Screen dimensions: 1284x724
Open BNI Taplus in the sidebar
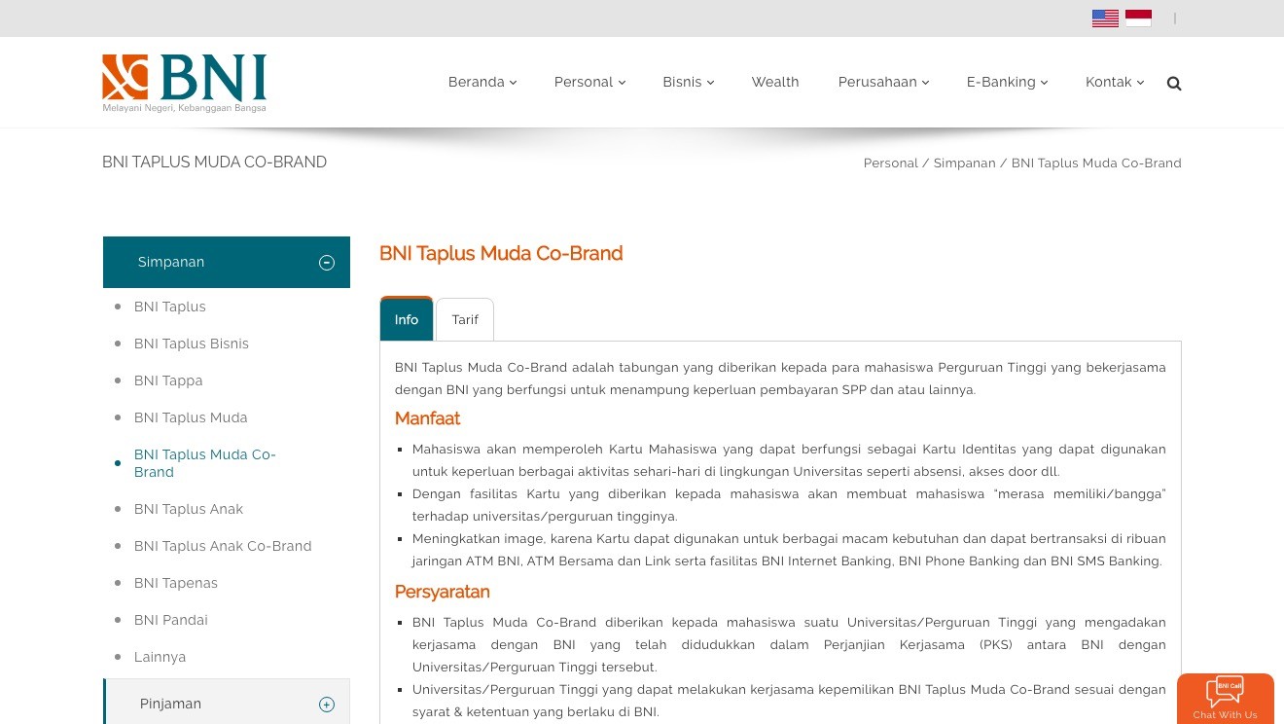click(170, 307)
